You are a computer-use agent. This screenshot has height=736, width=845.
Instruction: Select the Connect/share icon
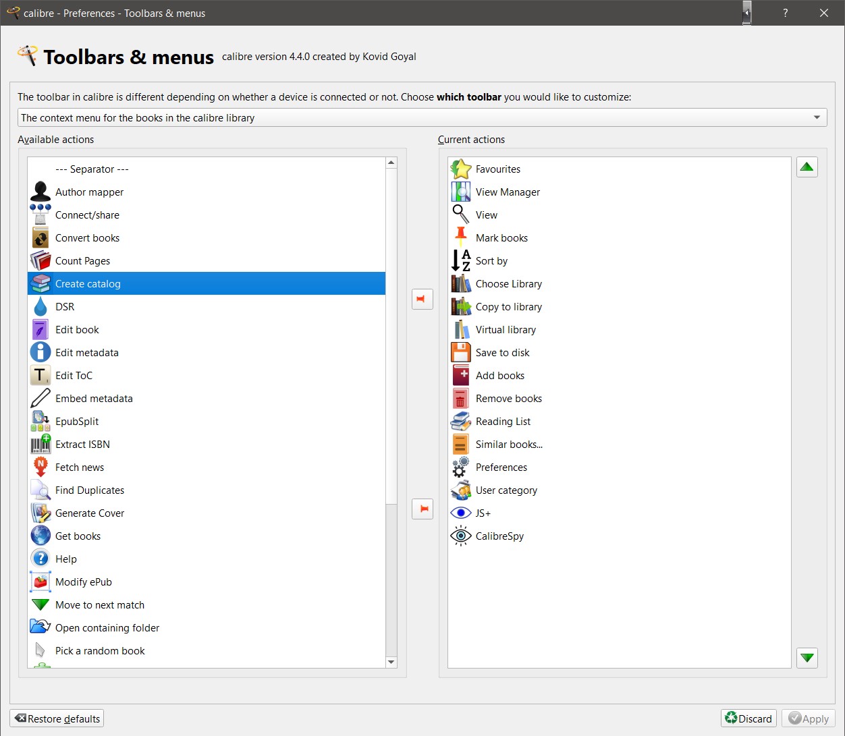[x=40, y=215]
